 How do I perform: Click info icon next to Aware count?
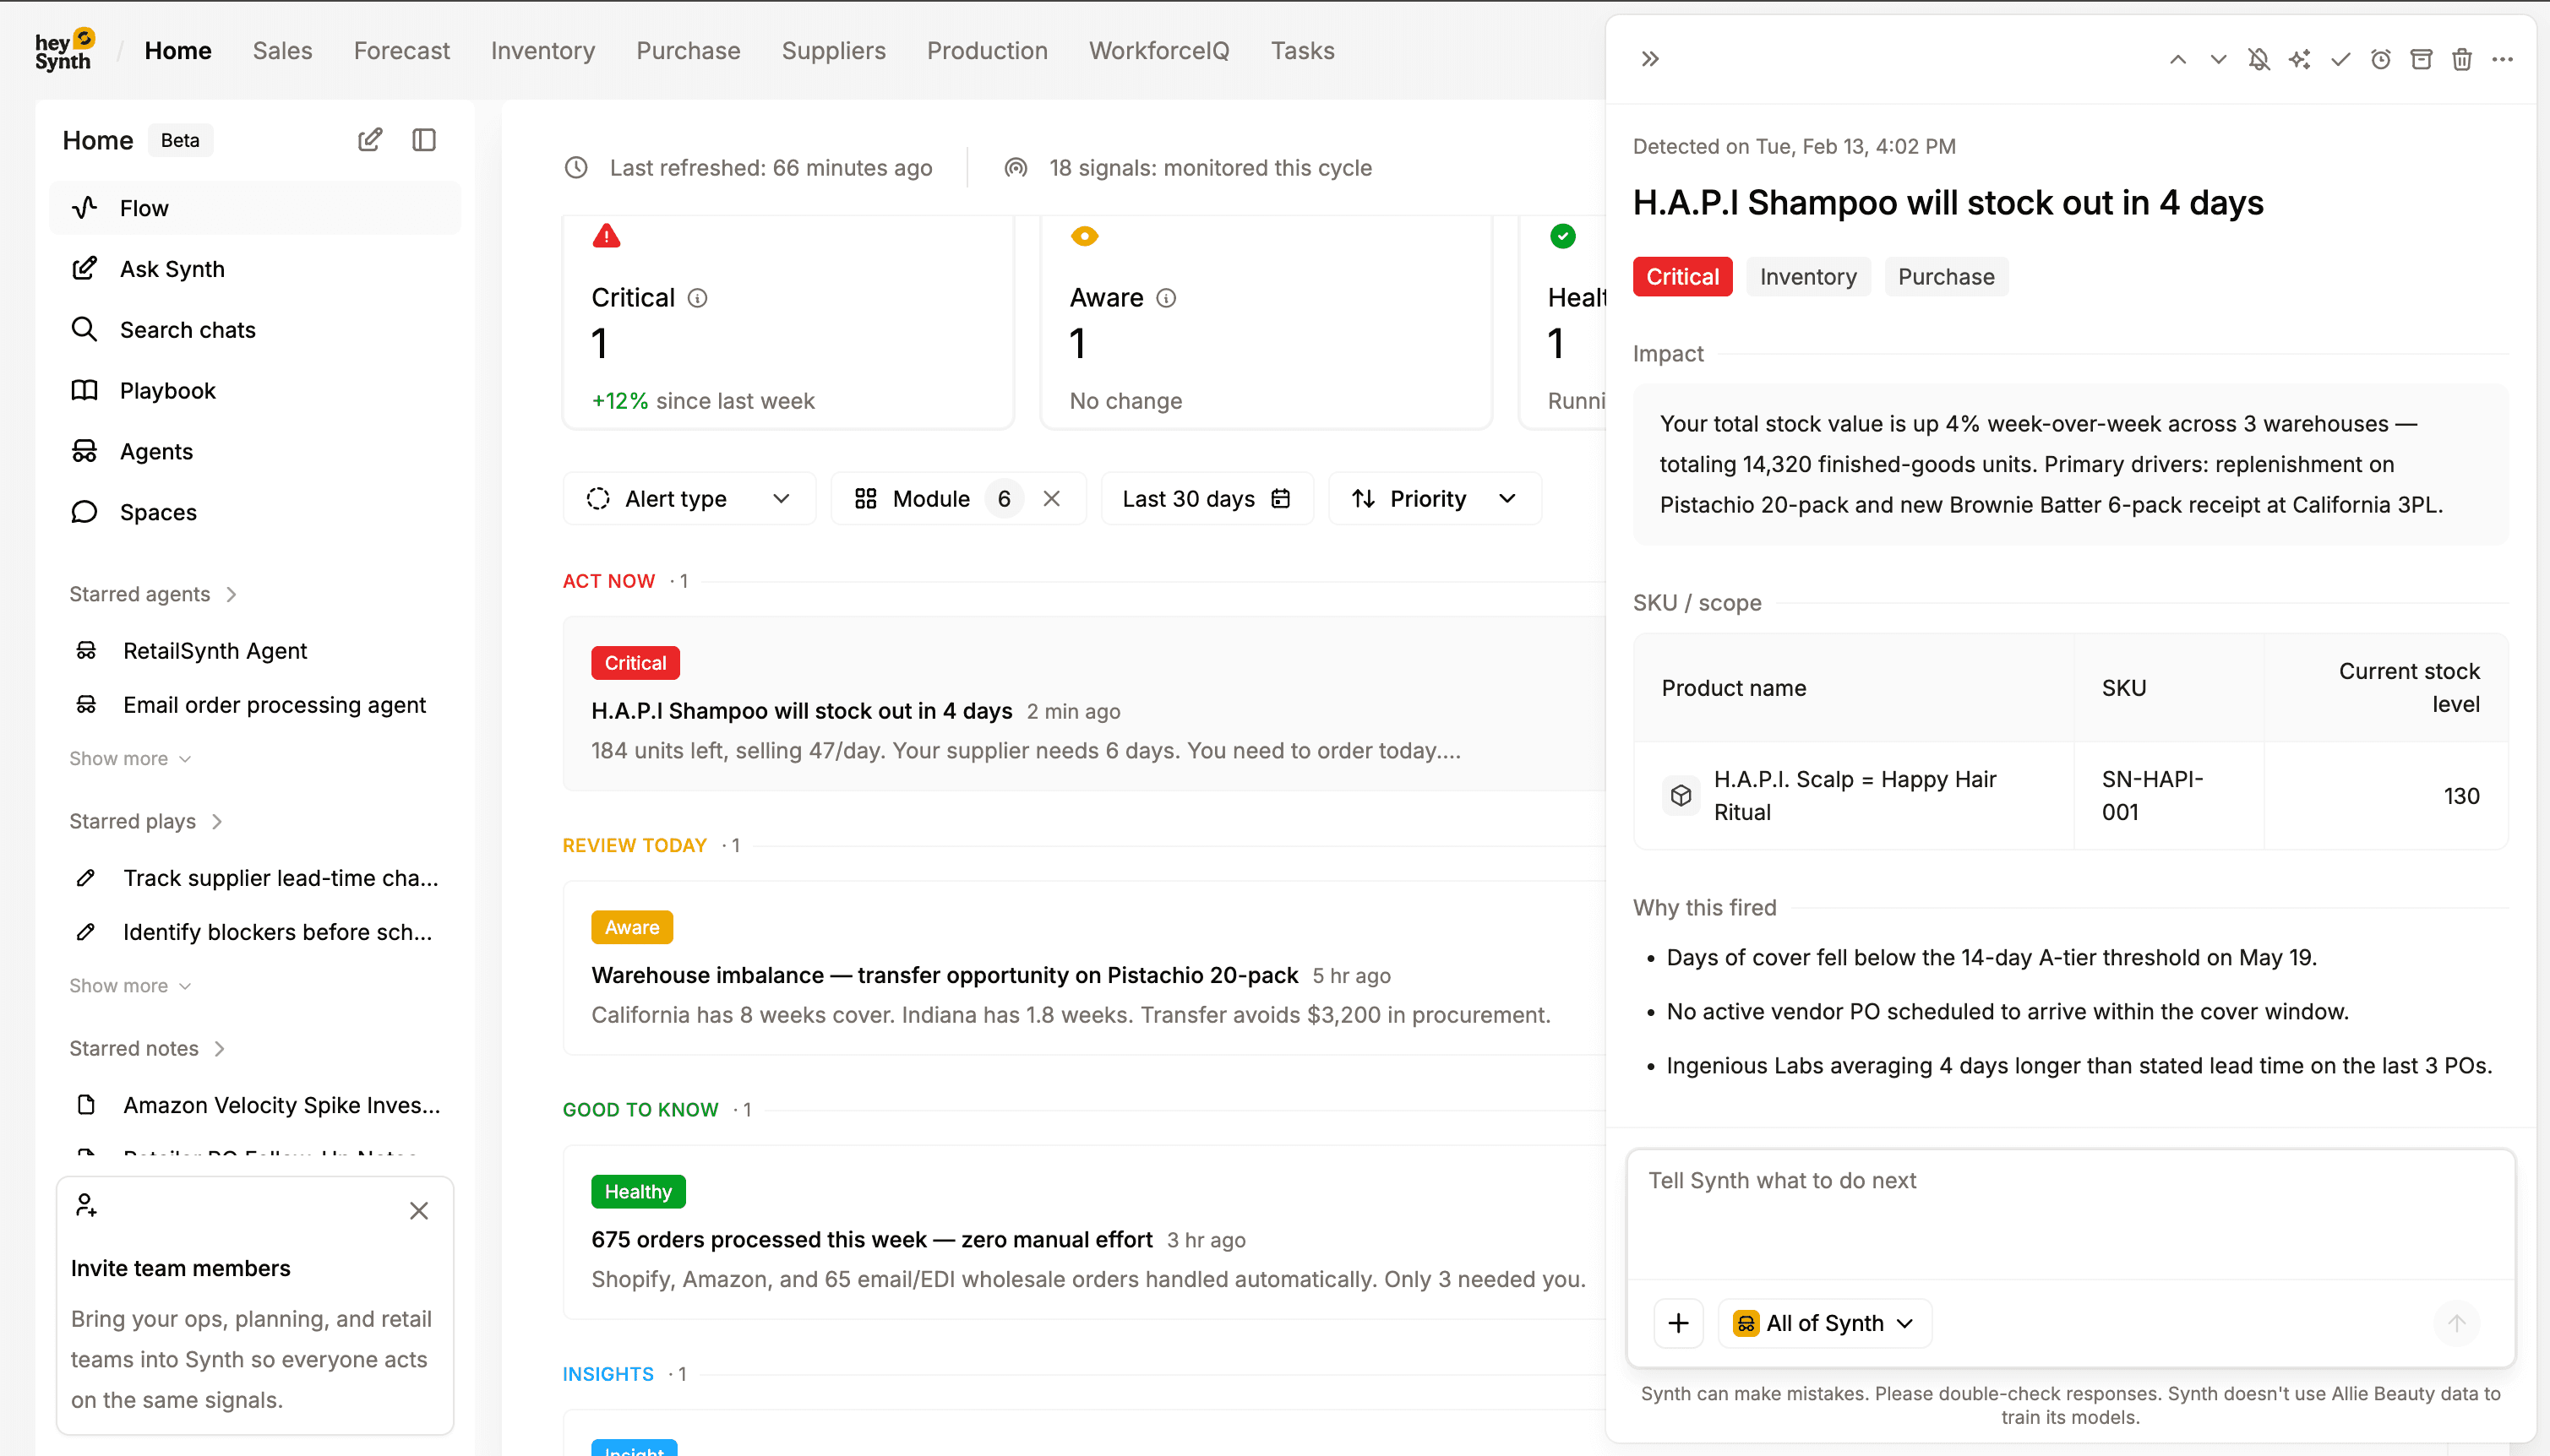[x=1167, y=298]
